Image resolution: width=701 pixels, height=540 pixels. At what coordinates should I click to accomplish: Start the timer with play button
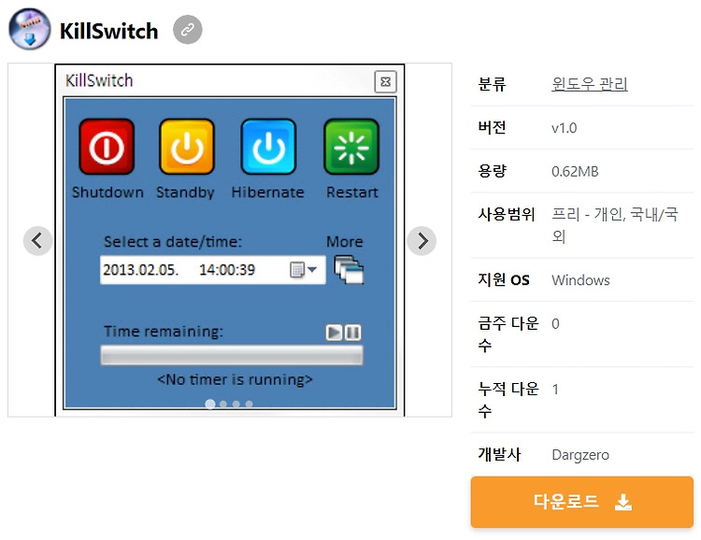(x=334, y=333)
